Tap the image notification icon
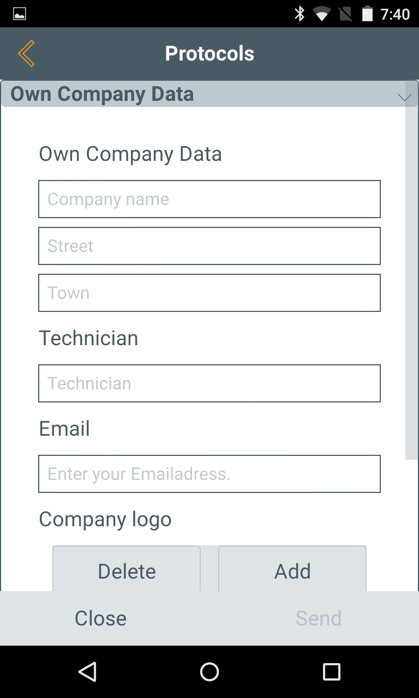The height and width of the screenshot is (698, 419). coord(20,14)
